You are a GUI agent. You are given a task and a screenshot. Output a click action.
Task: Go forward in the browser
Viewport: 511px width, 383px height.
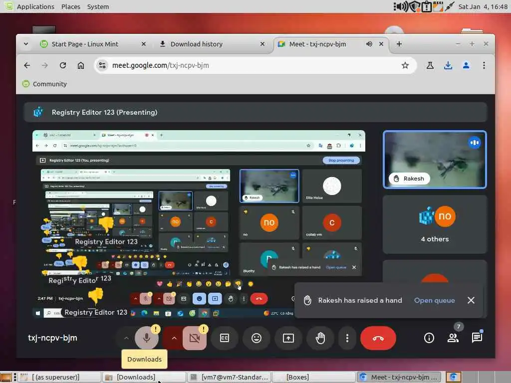44,65
